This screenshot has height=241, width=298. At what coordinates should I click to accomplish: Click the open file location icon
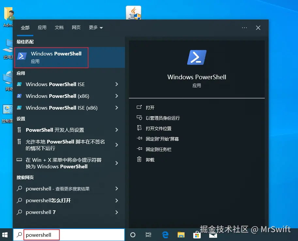(x=139, y=128)
